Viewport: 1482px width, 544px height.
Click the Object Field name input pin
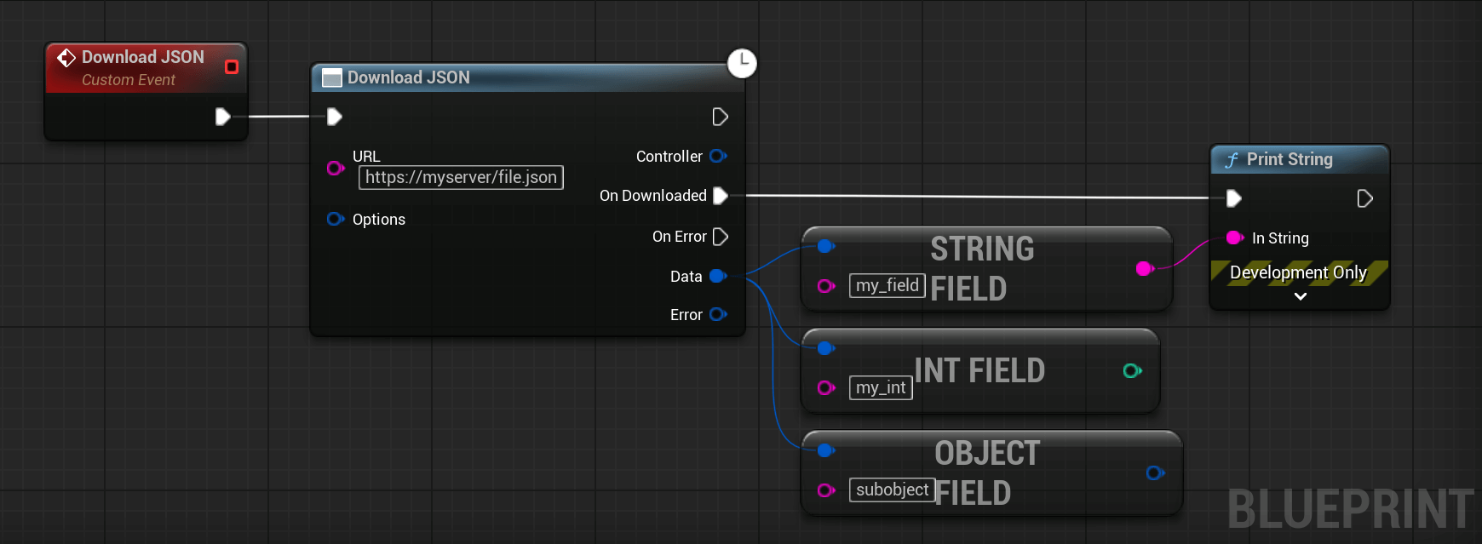coord(825,490)
